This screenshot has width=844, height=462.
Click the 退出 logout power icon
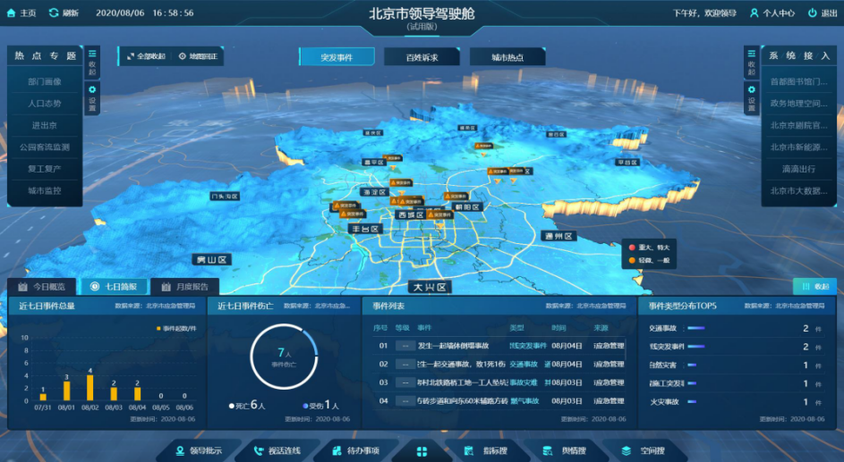click(x=812, y=13)
